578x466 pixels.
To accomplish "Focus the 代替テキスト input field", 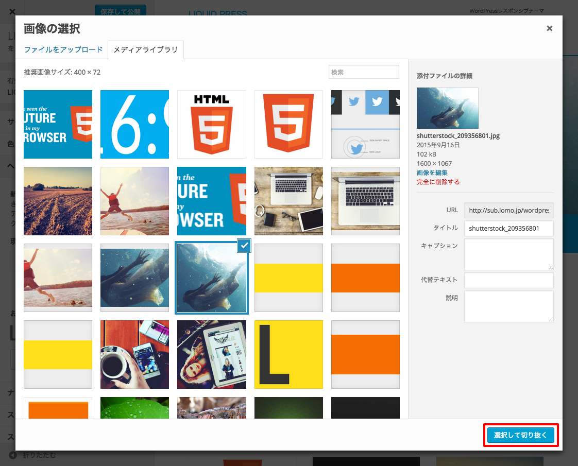I will tap(508, 280).
